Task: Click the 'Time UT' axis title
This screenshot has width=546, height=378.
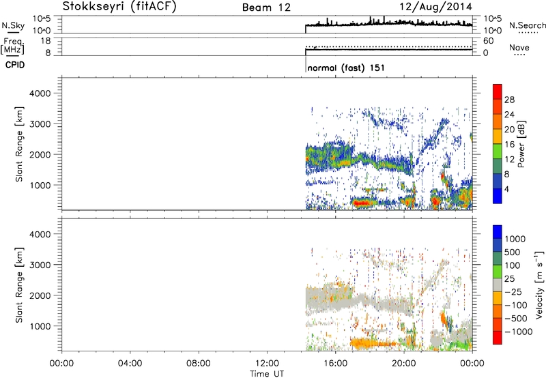Action: click(267, 374)
